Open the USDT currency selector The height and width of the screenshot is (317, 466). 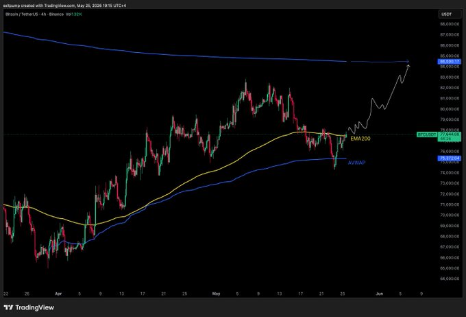pyautogui.click(x=450, y=14)
